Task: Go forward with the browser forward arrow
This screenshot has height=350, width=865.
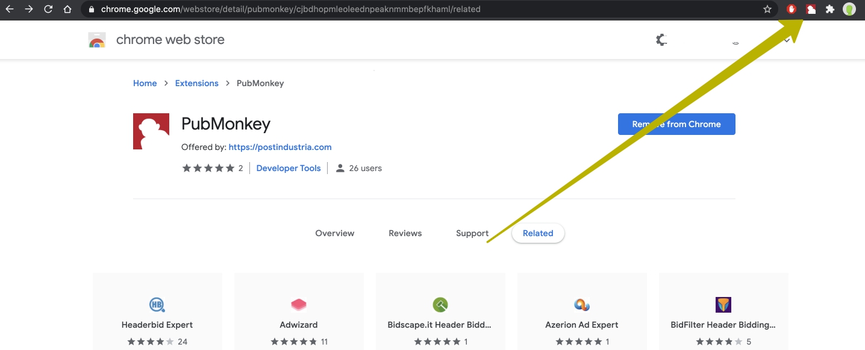Action: [x=28, y=9]
